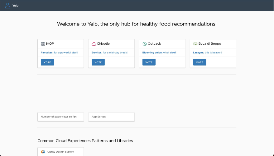Select the App Server info card
The height and width of the screenshot is (156, 274).
point(111,117)
